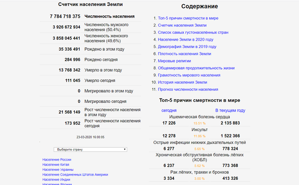This screenshot has height=185, width=299.
Task: Follow 'Население Земли в 2020 году' link
Action: point(185,39)
